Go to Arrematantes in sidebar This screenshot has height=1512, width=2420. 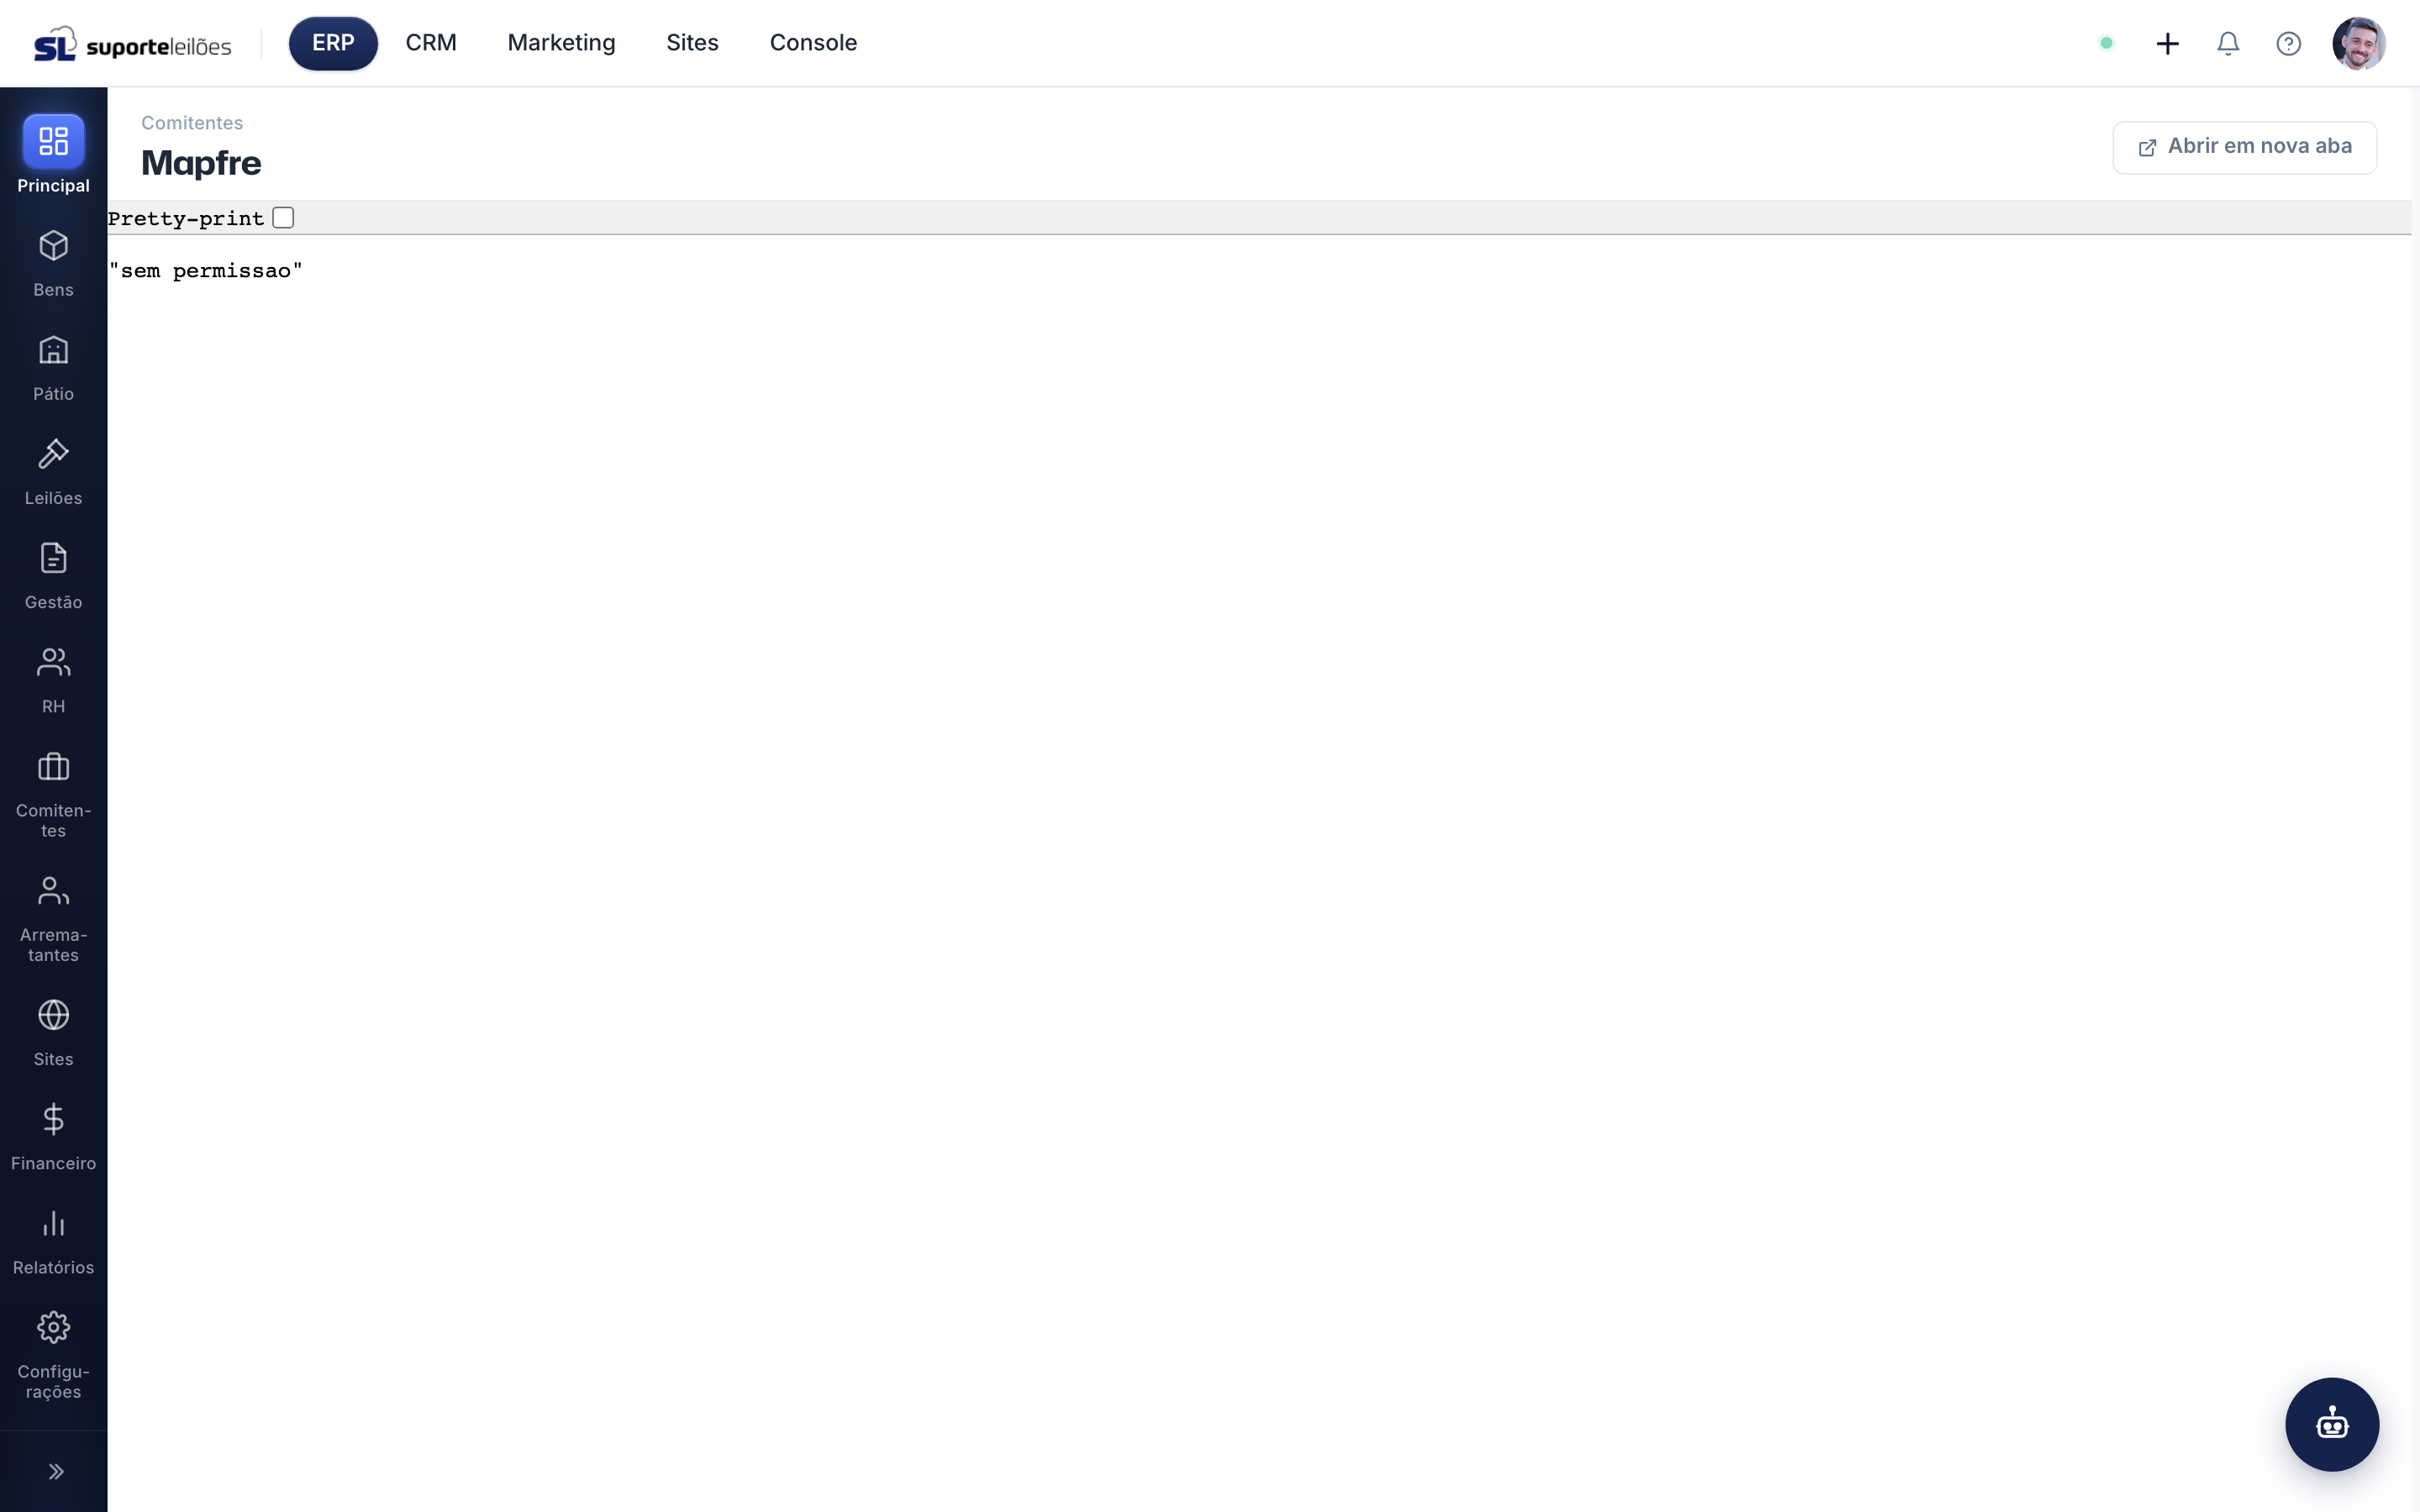coord(53,918)
